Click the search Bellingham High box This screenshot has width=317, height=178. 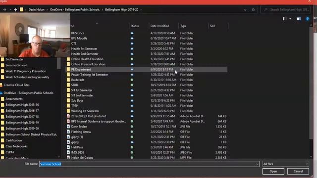(285, 9)
